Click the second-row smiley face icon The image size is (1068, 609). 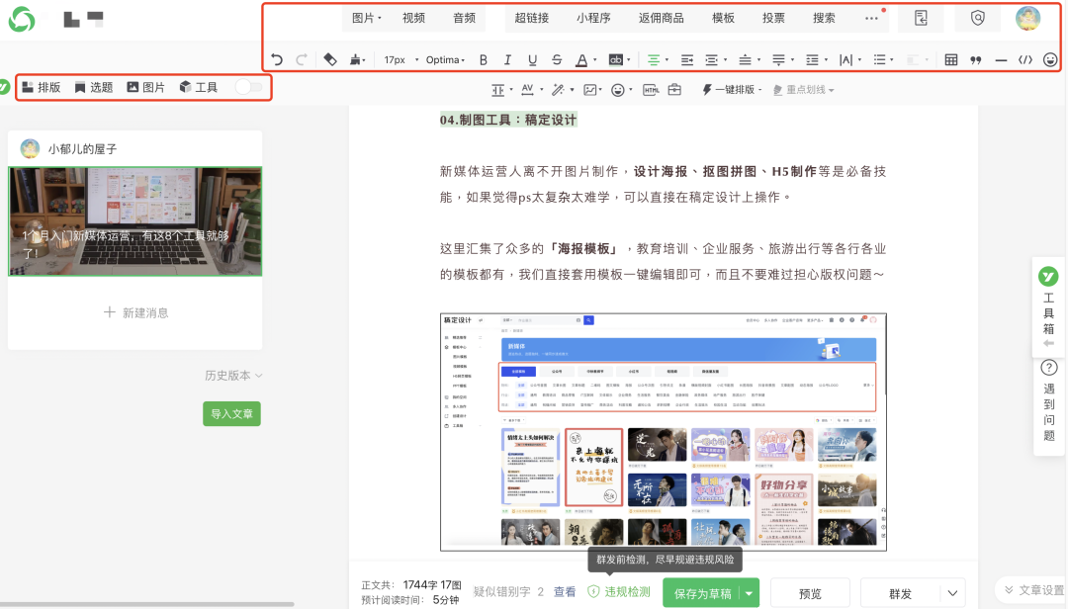click(x=618, y=89)
